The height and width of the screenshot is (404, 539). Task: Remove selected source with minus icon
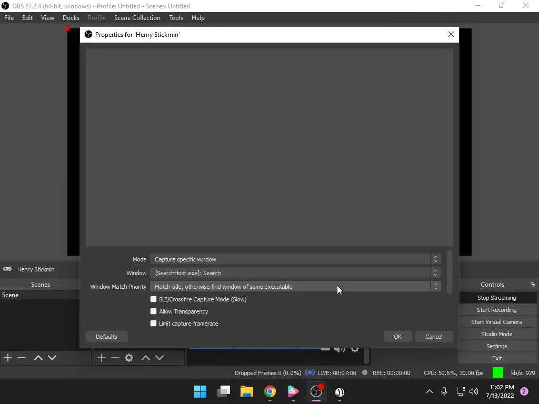115,358
